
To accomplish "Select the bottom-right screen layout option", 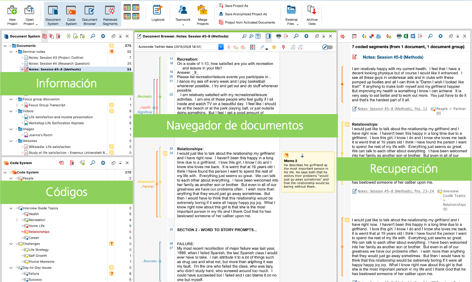I will pyautogui.click(x=136, y=16).
